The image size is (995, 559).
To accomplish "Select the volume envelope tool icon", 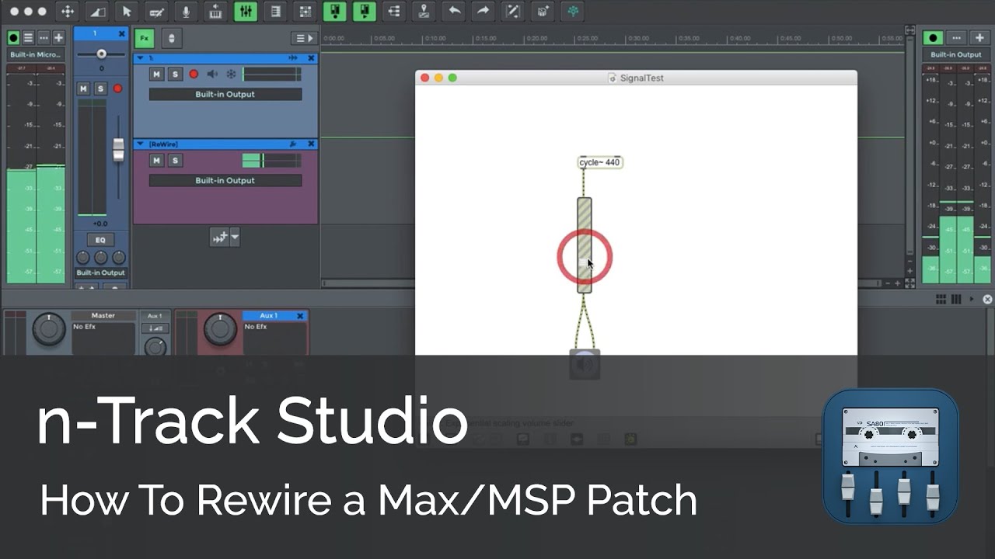I will tap(96, 12).
